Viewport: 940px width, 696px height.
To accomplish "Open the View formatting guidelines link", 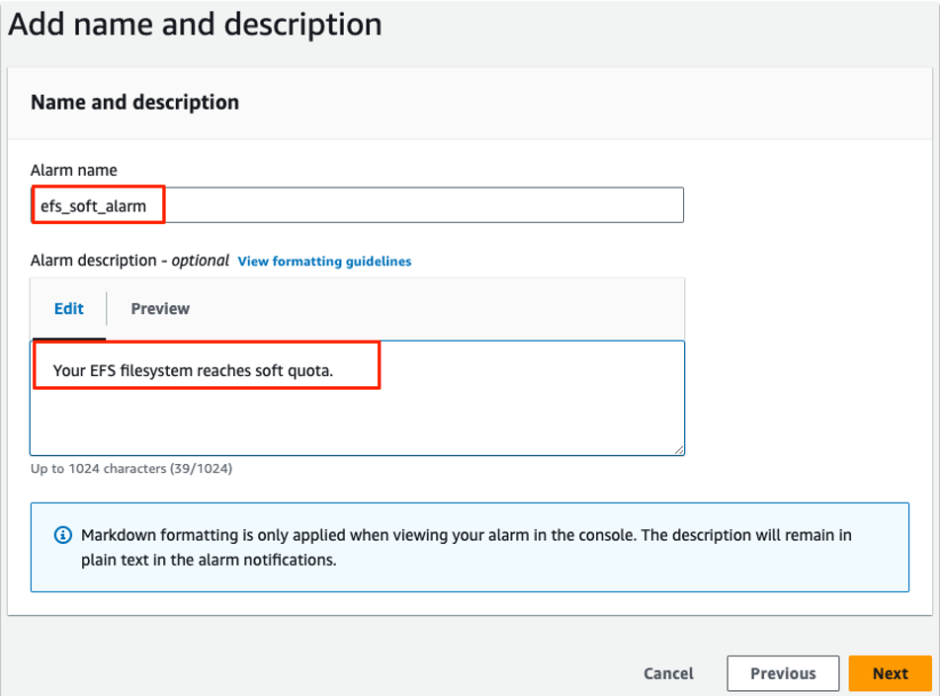I will (x=324, y=261).
